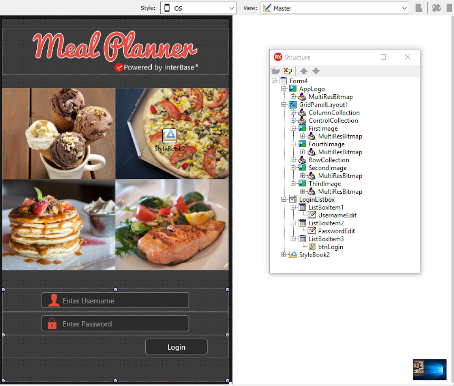The width and height of the screenshot is (454, 386).
Task: Select MultiResBitmap under SecondImage
Action: 340,176
